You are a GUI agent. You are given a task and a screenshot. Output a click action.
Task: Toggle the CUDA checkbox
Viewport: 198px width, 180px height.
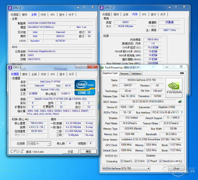(136, 161)
